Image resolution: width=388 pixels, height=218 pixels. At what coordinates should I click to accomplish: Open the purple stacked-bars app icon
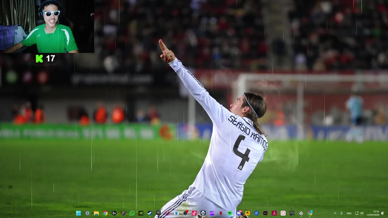click(x=212, y=213)
